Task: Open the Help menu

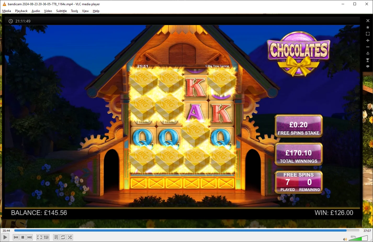Action: point(96,11)
